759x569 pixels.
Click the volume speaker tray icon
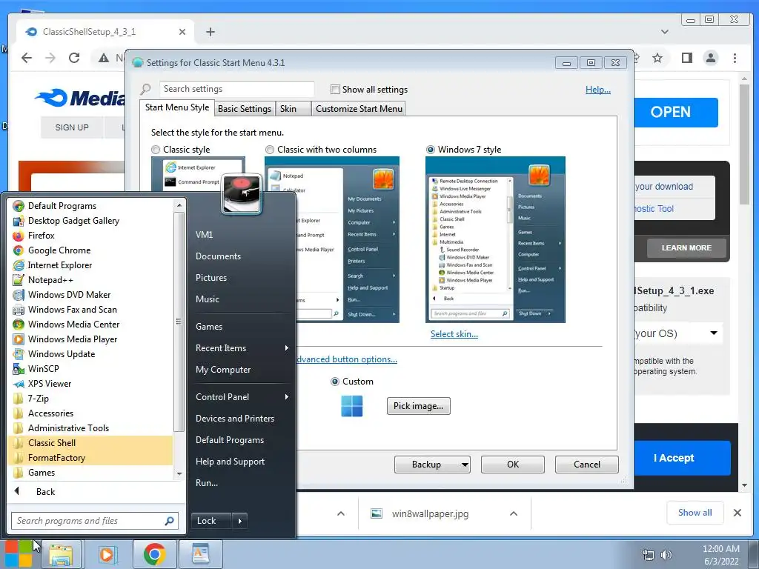click(x=666, y=555)
